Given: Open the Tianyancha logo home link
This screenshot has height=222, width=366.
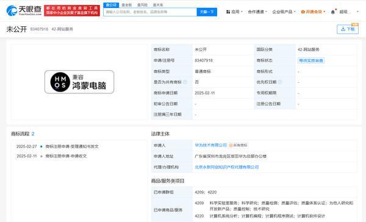Looking at the screenshot, I should click(x=24, y=10).
